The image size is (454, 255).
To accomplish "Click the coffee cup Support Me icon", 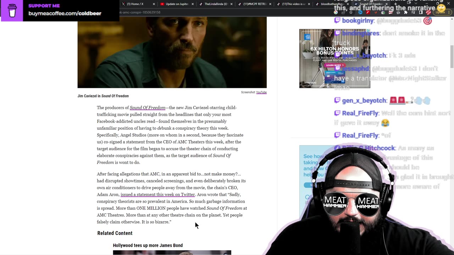I will [x=12, y=11].
